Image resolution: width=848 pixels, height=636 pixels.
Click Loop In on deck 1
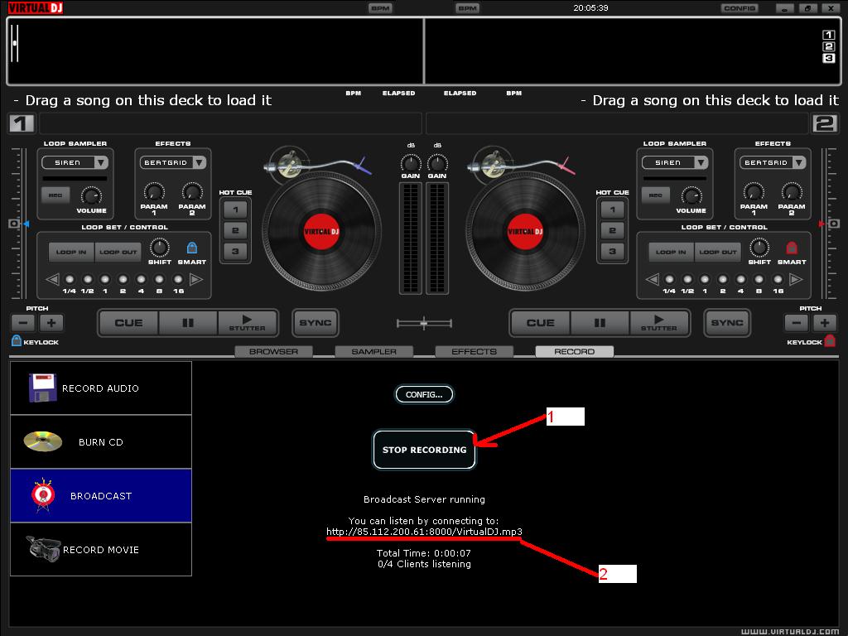point(71,252)
